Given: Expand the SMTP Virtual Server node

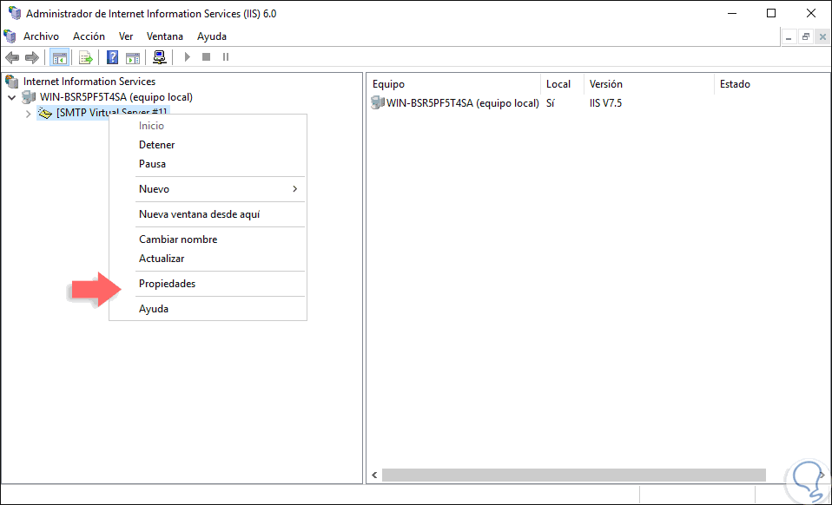Looking at the screenshot, I should tap(28, 114).
